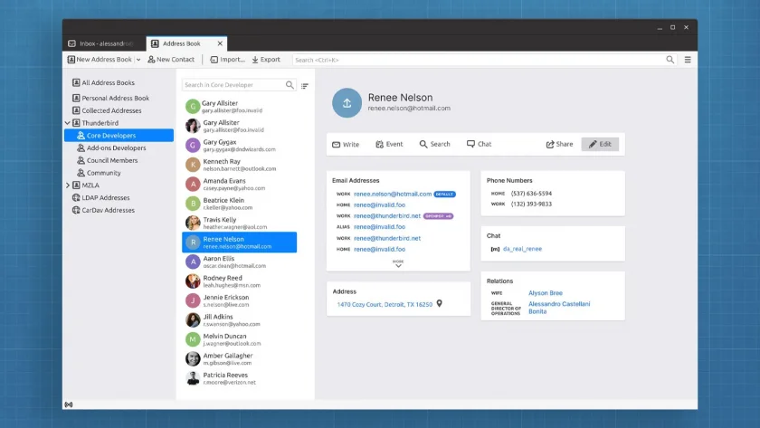Image resolution: width=760 pixels, height=428 pixels.
Task: Open Alyson Bree relation link
Action: pos(546,293)
